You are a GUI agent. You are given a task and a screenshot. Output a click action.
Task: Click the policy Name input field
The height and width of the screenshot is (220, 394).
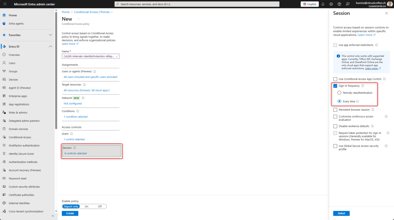pyautogui.click(x=90, y=56)
